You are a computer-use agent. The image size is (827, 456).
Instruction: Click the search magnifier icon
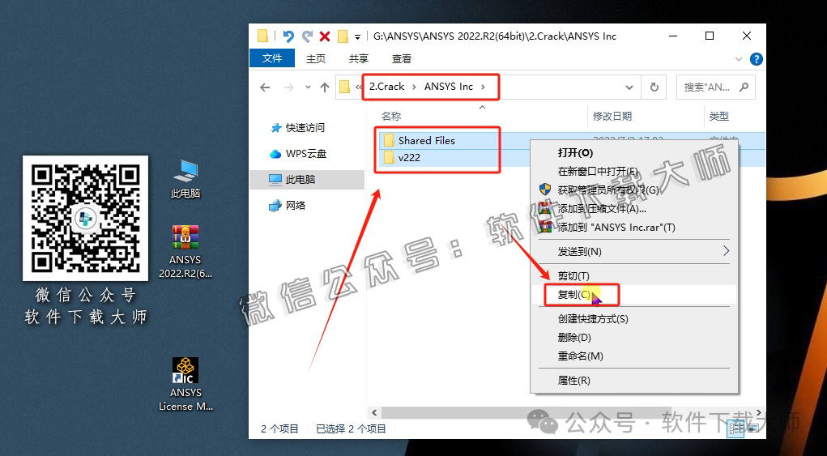744,87
